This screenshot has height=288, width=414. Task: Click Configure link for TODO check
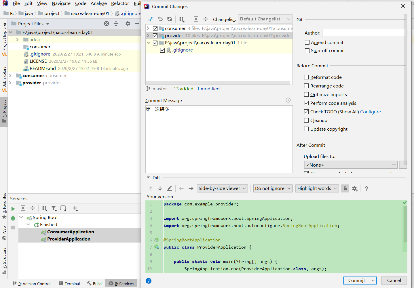click(x=371, y=112)
